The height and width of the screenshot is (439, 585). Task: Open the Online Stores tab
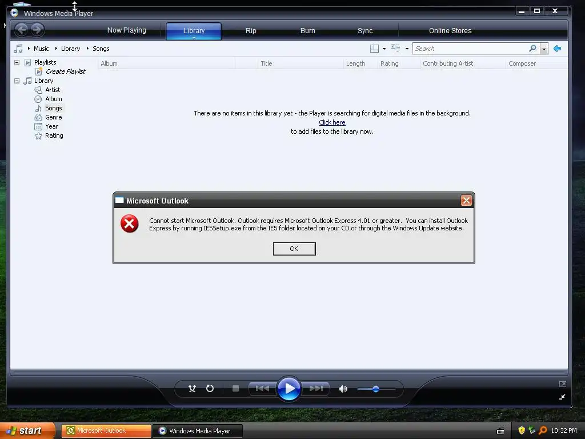(450, 31)
